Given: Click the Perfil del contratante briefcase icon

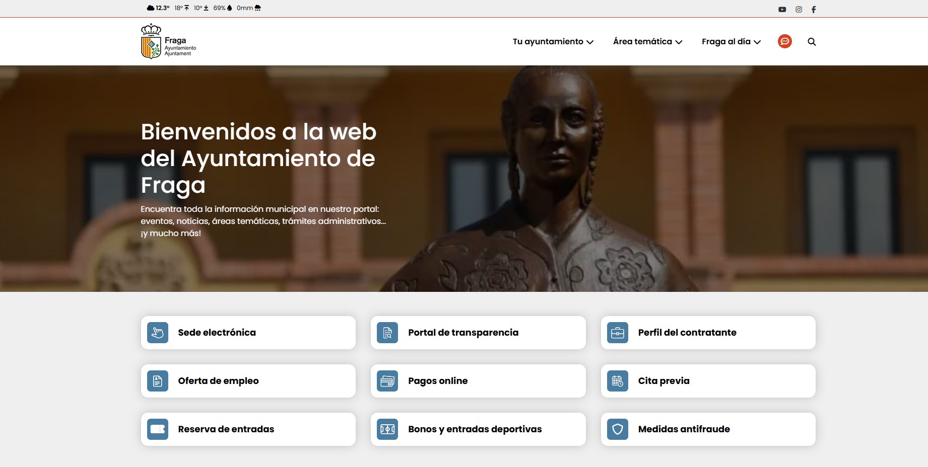Looking at the screenshot, I should (x=618, y=333).
